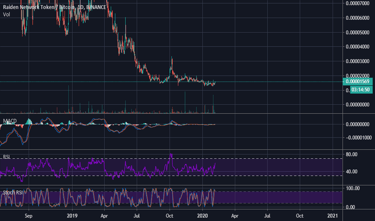The image size is (375, 221).
Task: Click the 0.00003000 price axis label
Action: coord(358,61)
